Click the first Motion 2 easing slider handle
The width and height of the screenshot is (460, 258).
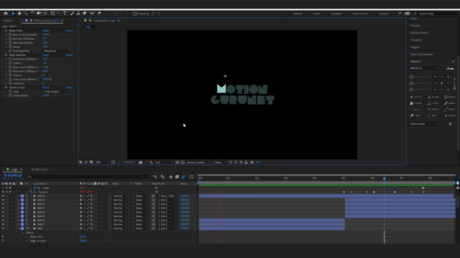point(411,77)
